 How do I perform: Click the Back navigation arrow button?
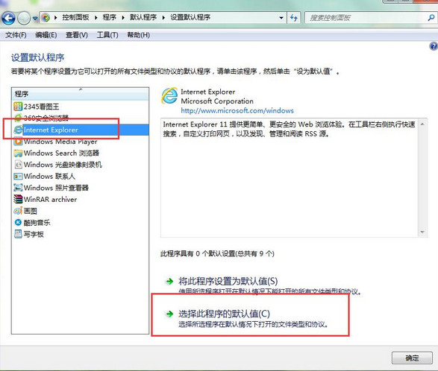pyautogui.click(x=8, y=19)
